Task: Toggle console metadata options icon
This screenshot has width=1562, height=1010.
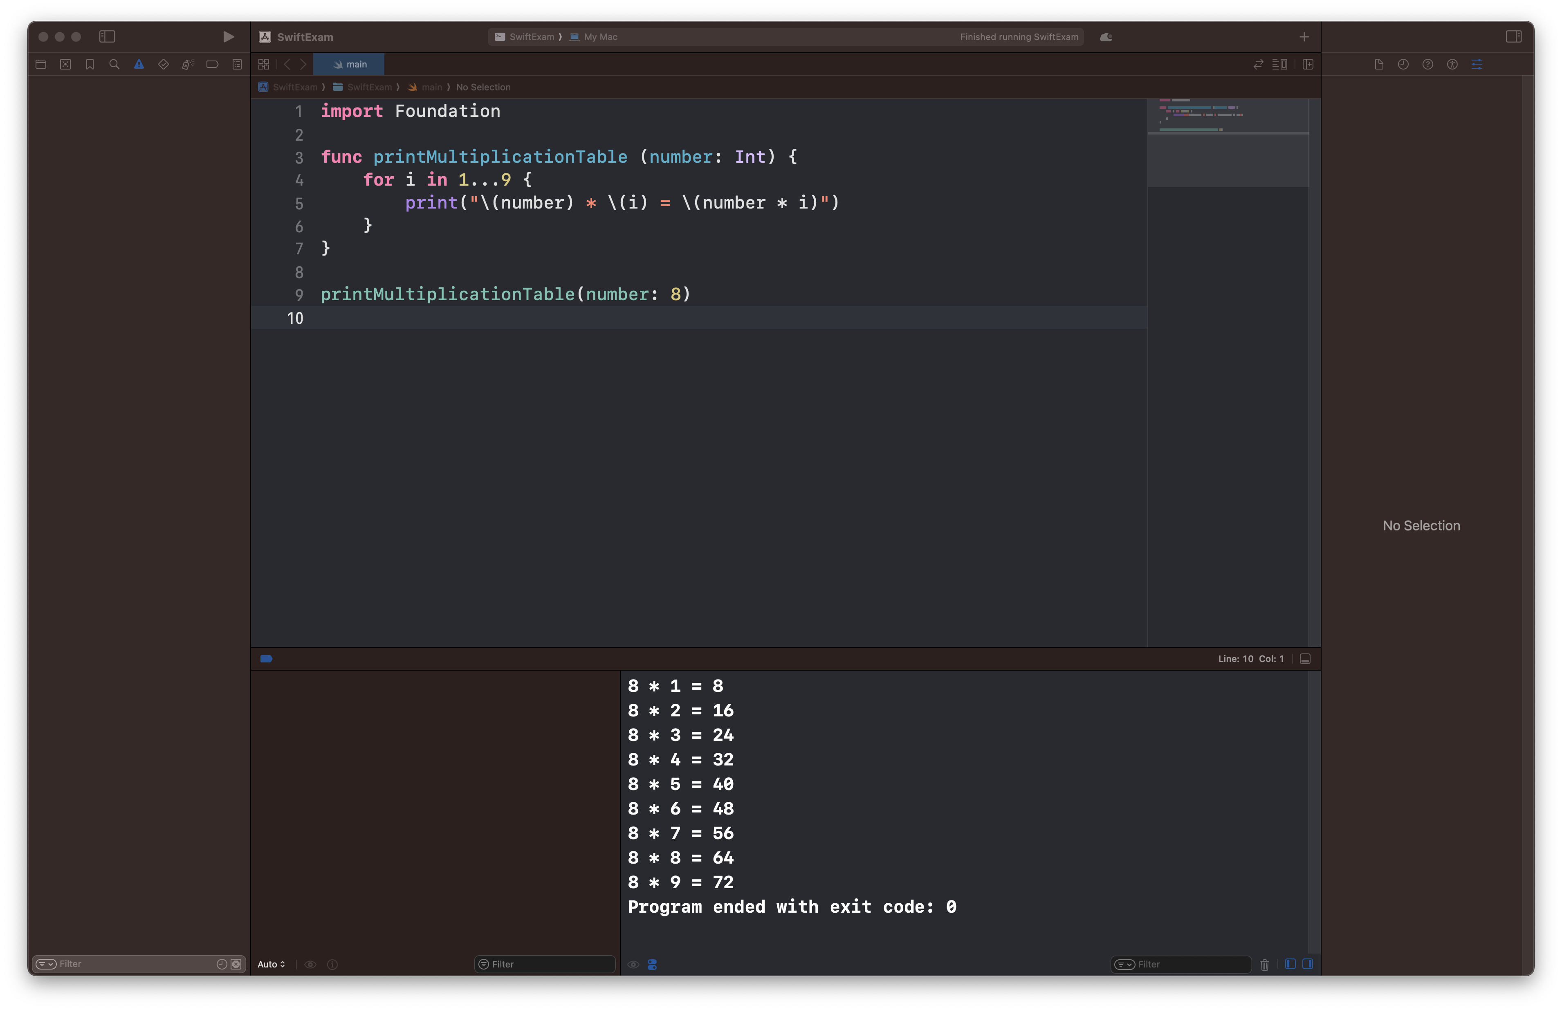Action: (x=652, y=964)
